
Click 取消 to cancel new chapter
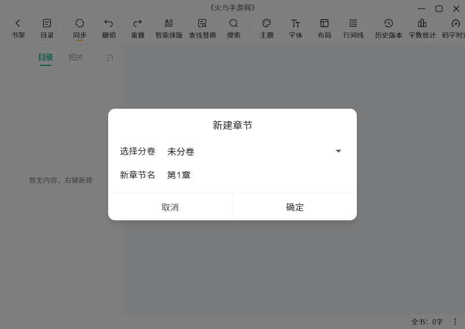170,207
